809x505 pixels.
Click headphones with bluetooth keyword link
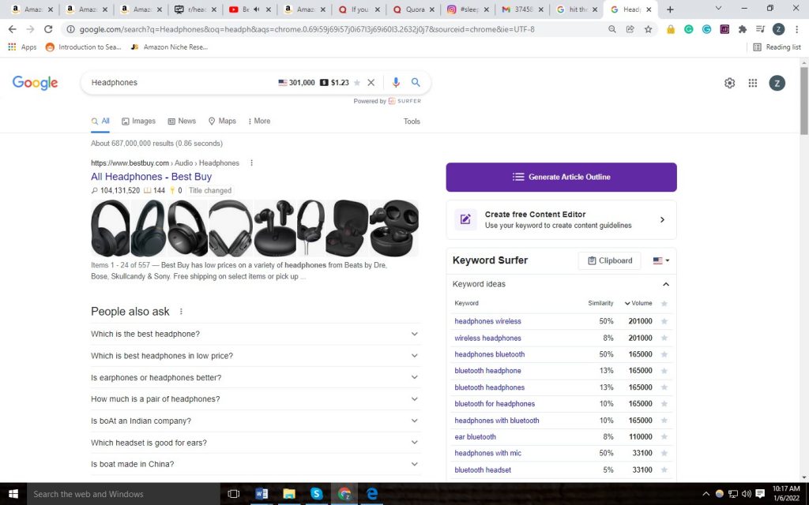point(497,421)
